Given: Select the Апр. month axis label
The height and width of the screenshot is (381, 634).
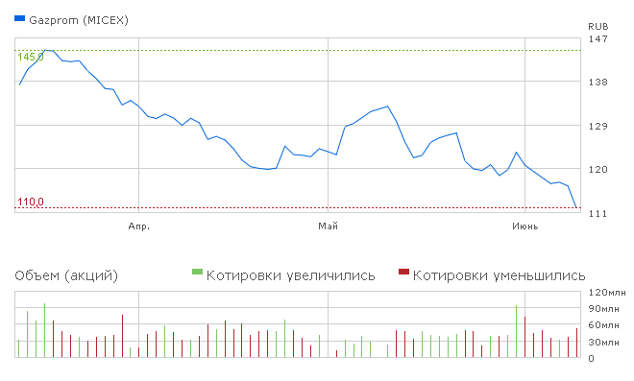Looking at the screenshot, I should [138, 226].
